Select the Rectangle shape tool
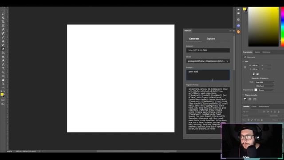The image size is (284, 160). pyautogui.click(x=3, y=76)
